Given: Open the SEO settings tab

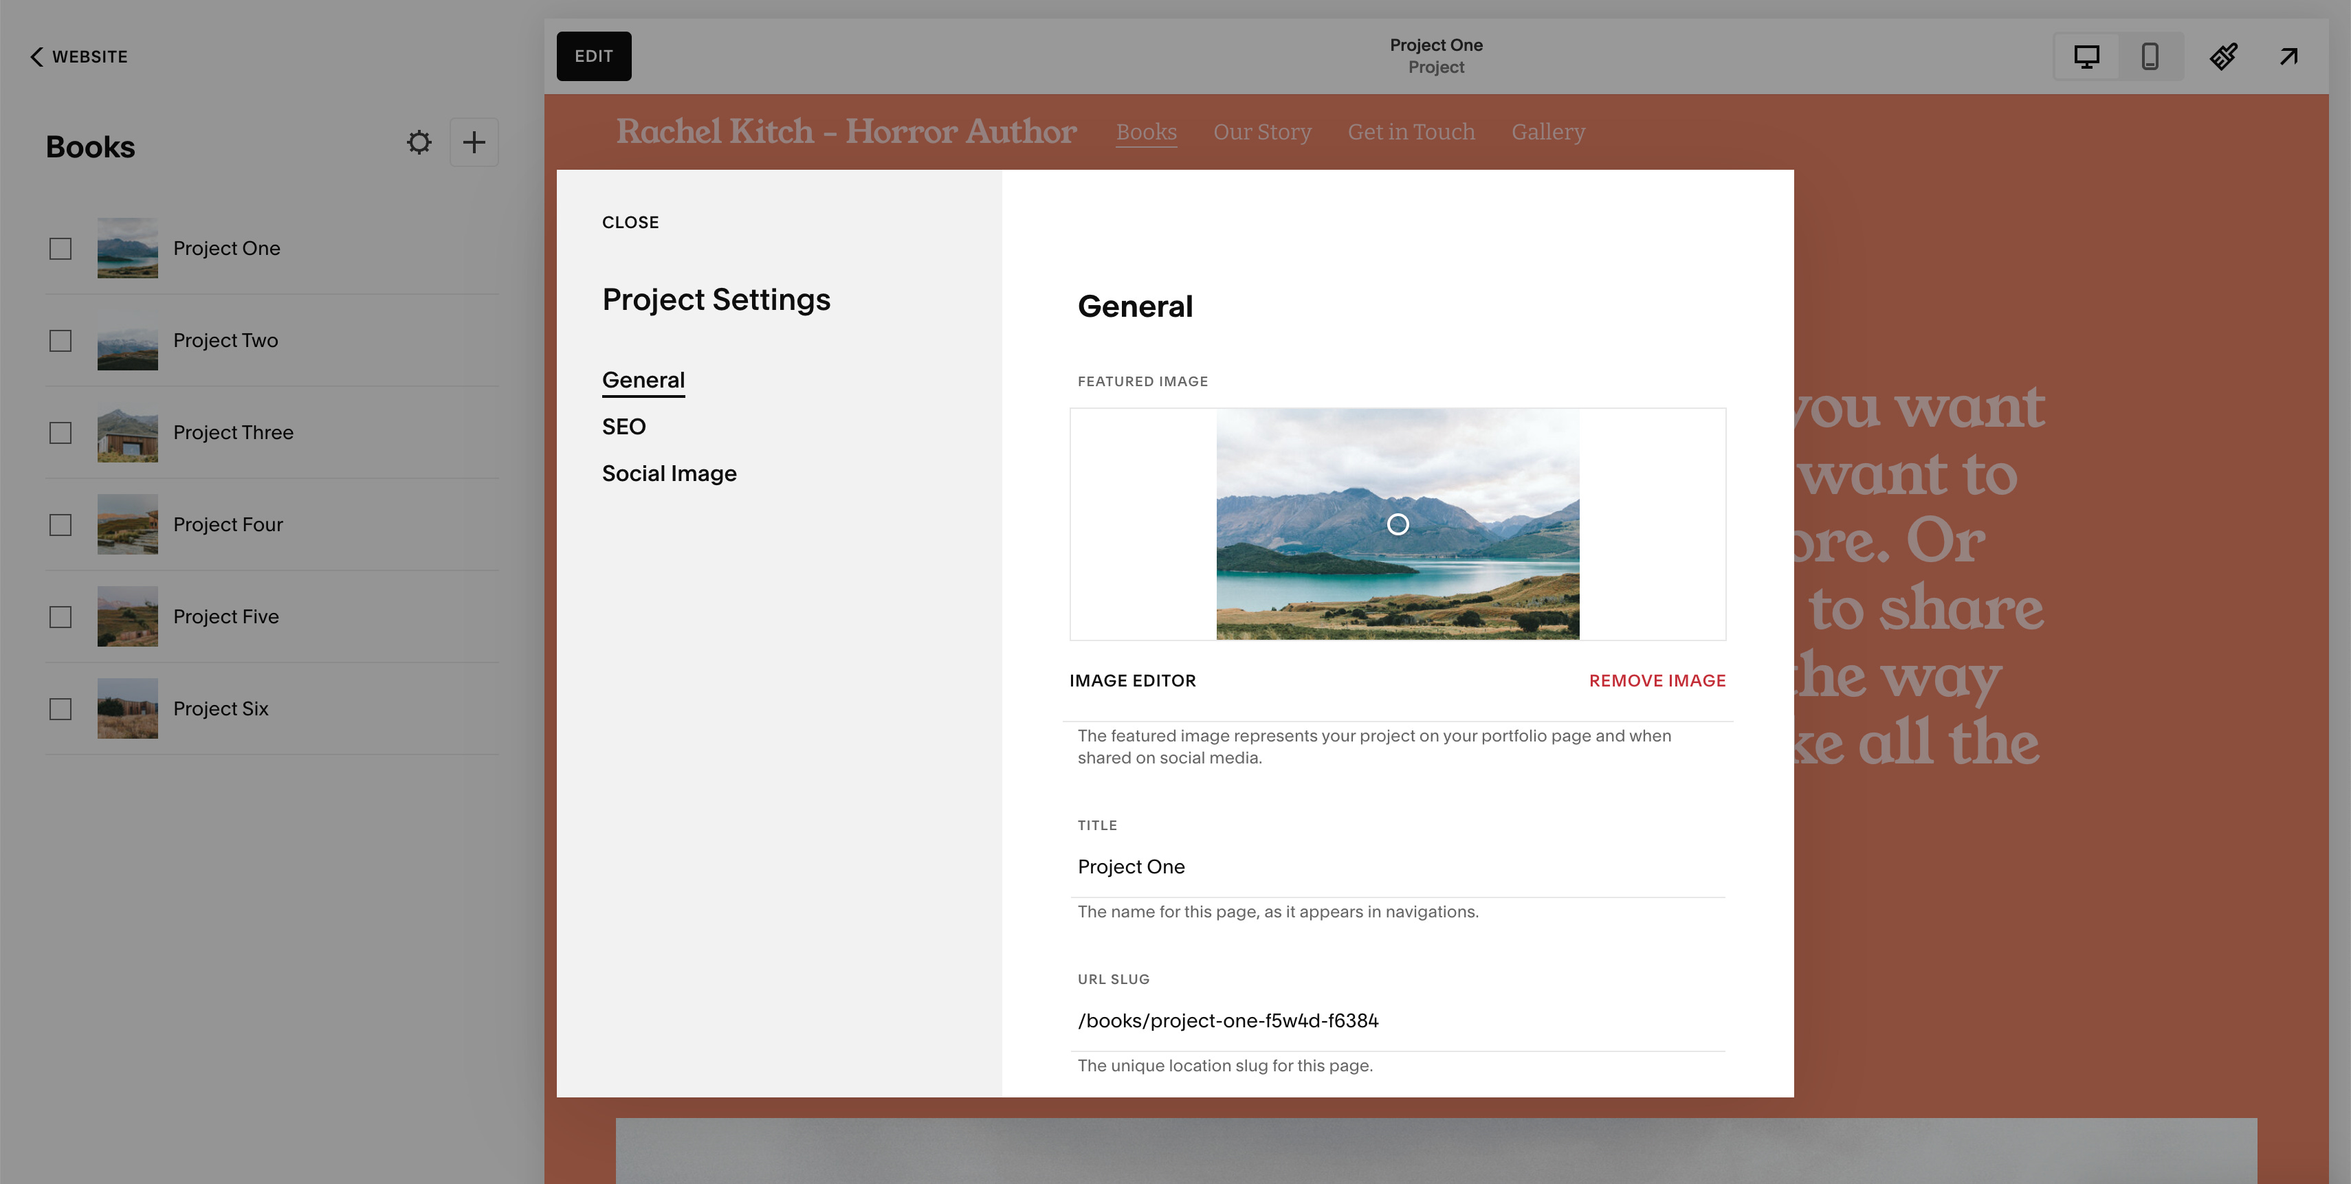Looking at the screenshot, I should click(623, 427).
